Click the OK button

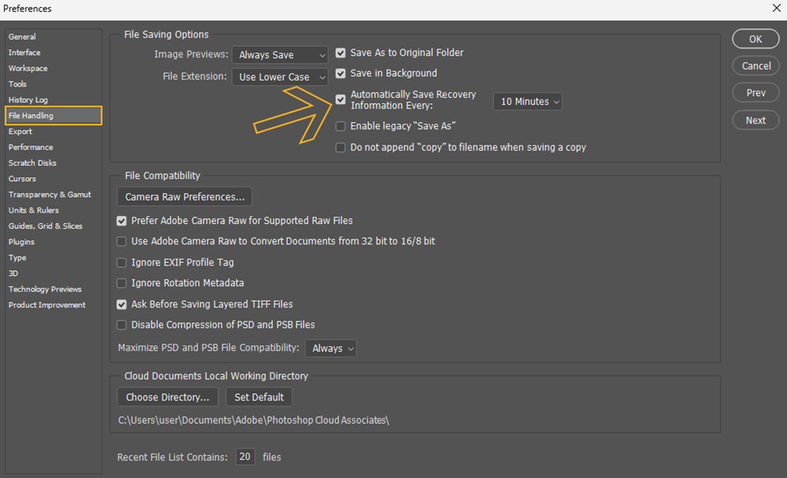pos(755,39)
